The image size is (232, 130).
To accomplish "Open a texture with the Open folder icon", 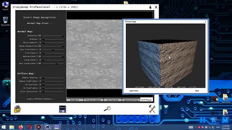I will point(17,109).
